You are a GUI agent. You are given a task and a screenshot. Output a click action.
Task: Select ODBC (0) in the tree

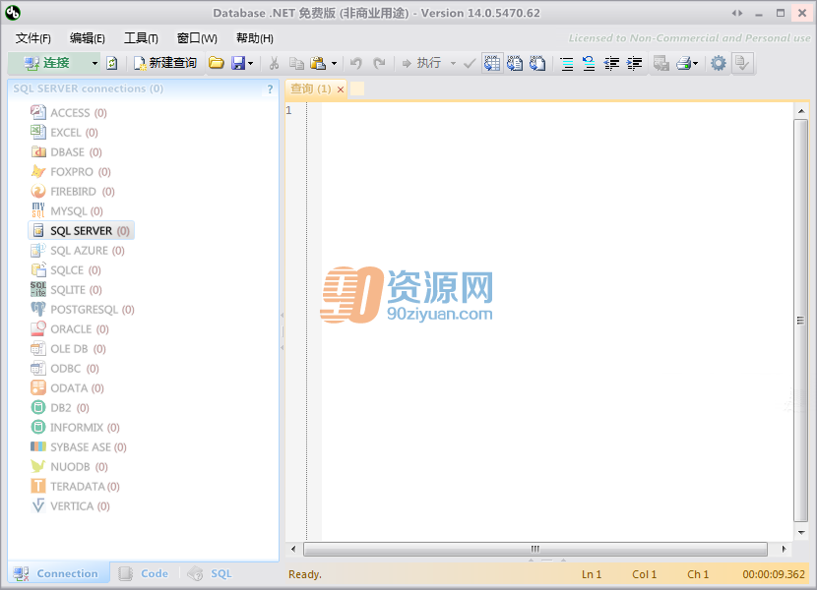(x=65, y=369)
